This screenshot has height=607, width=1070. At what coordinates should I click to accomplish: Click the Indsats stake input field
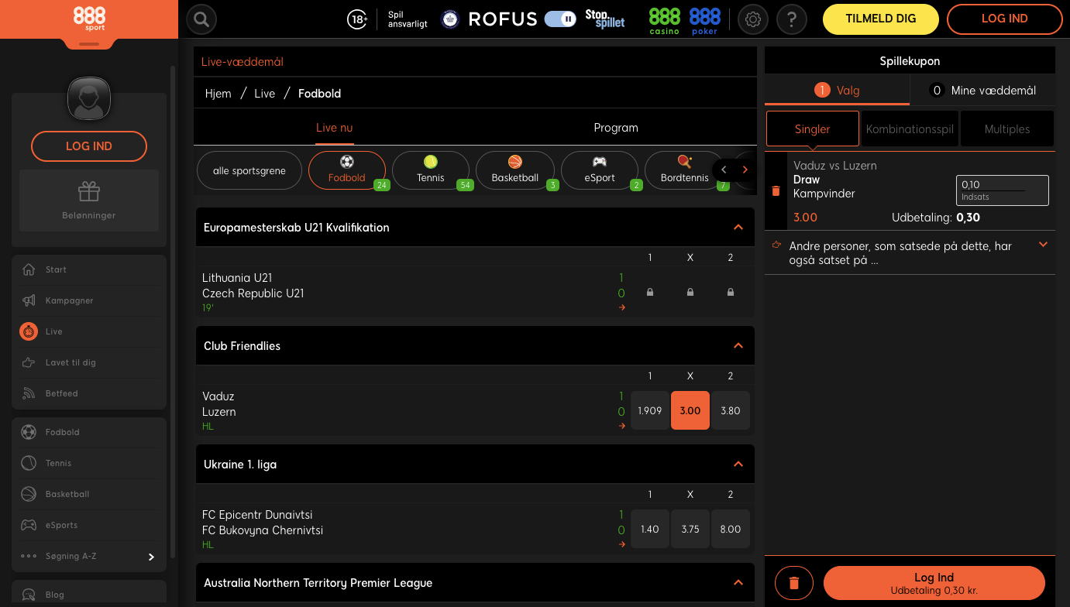tap(1003, 190)
